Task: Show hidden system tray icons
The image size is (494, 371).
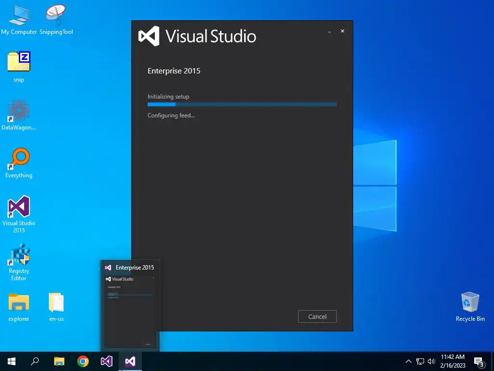Action: click(x=408, y=361)
